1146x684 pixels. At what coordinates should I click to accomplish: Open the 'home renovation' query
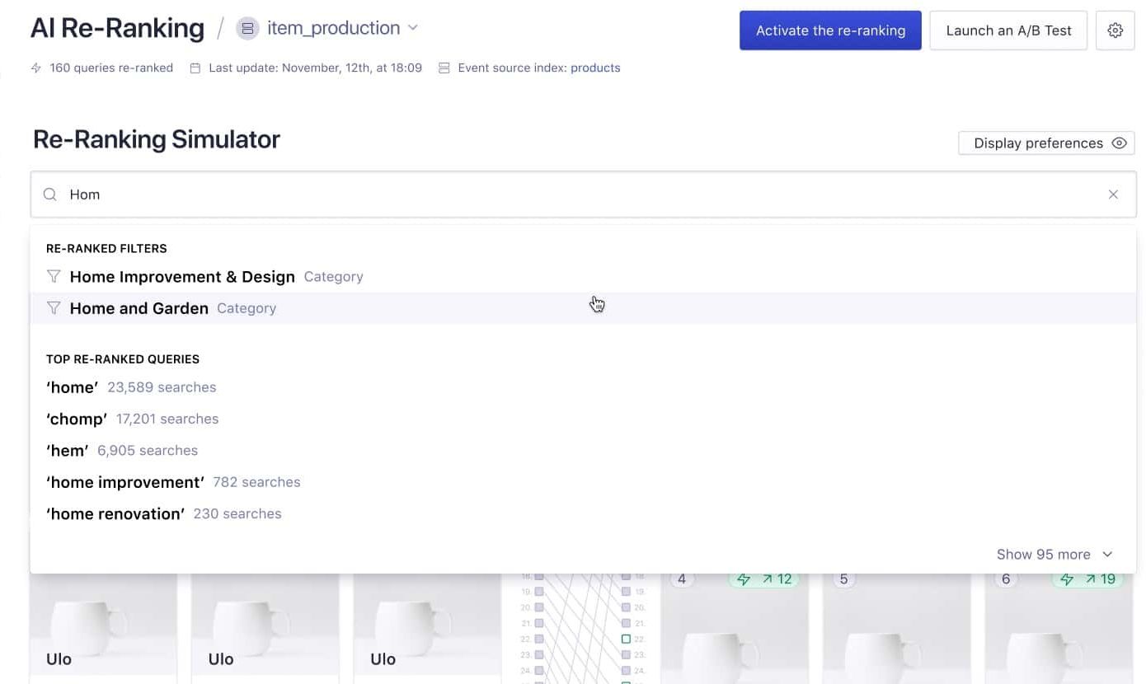[x=115, y=513]
